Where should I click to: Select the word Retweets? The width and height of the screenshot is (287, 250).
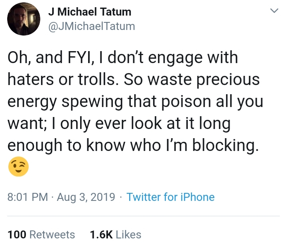52,234
